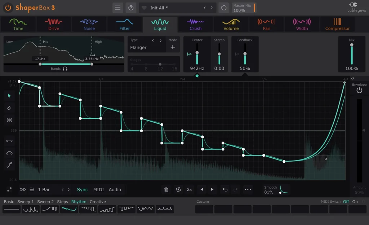Select previous Liquid type arrow
Screen dimensions: 369x225
[153, 41]
